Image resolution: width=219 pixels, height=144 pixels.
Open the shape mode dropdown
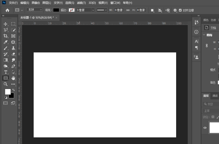coord(35,10)
